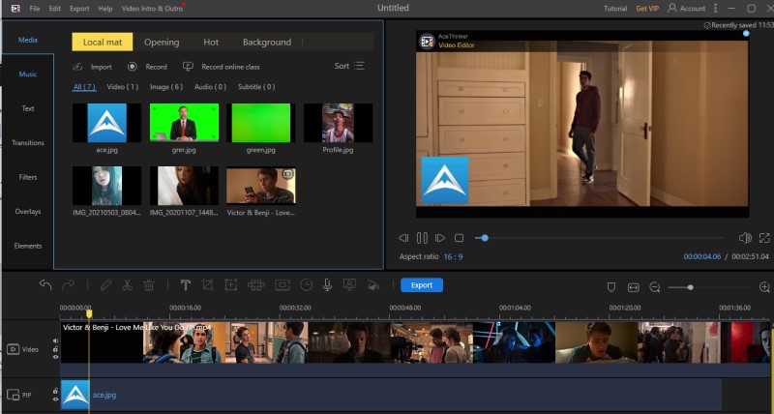774x414 pixels.
Task: Delete clip using the trash icon
Action: click(x=149, y=285)
